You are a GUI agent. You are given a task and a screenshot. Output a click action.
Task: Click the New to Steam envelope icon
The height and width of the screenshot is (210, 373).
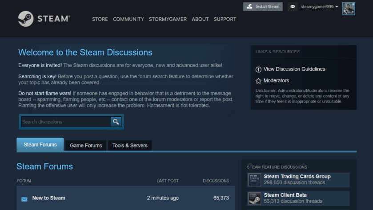24,199
